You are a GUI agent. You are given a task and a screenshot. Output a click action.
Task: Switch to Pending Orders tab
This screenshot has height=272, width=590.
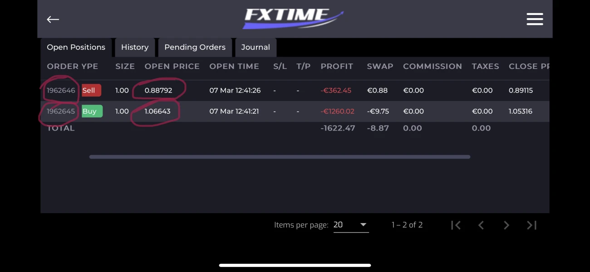click(x=195, y=47)
